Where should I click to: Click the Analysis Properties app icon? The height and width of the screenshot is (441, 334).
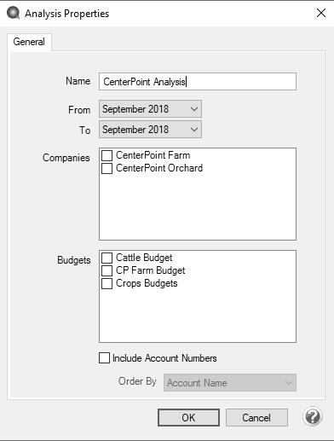click(x=13, y=13)
